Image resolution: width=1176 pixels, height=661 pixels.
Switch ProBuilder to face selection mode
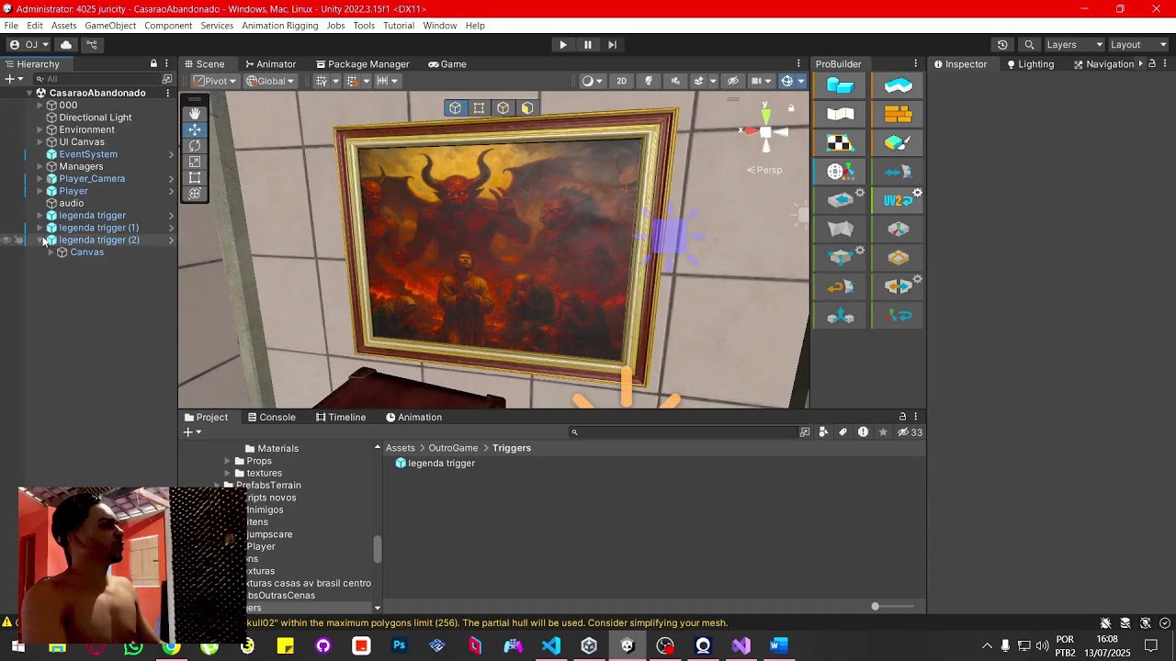tap(527, 108)
